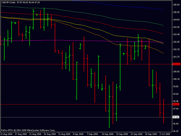Select the horizontal red line at 98.23
Screen dimensions: 181x136
86,104
